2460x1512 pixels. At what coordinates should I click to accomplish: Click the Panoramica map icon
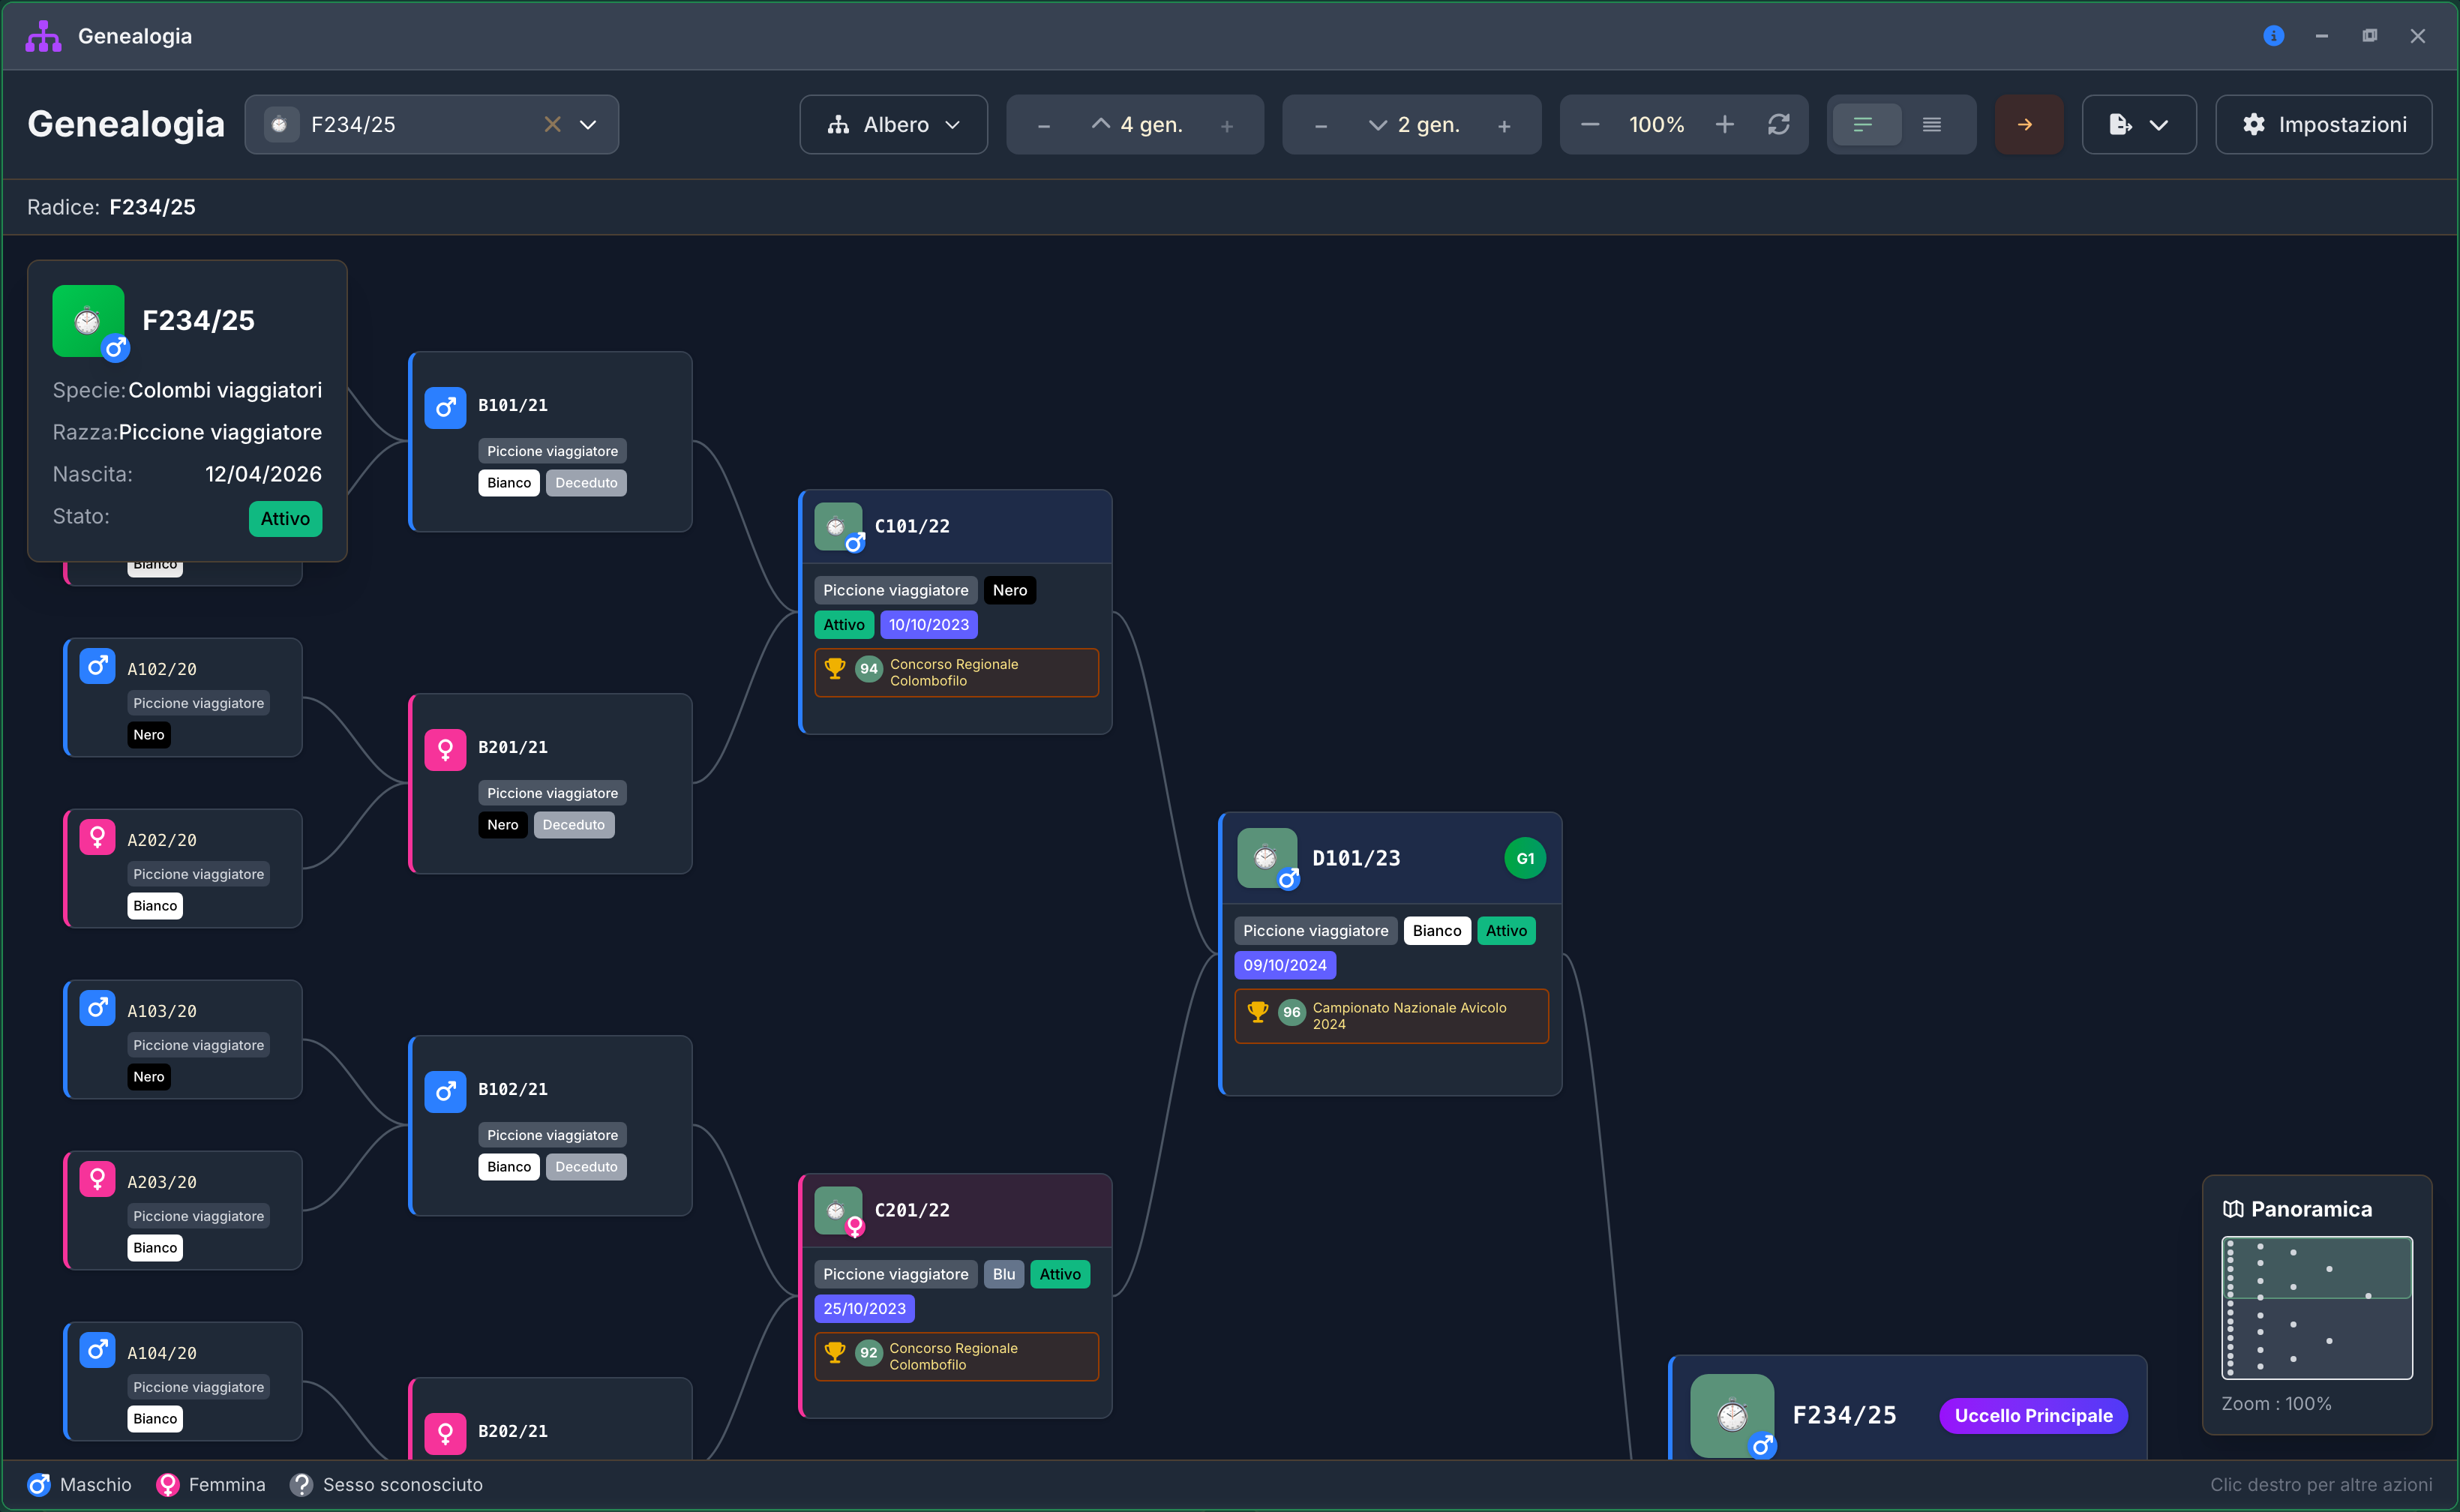(2232, 1209)
